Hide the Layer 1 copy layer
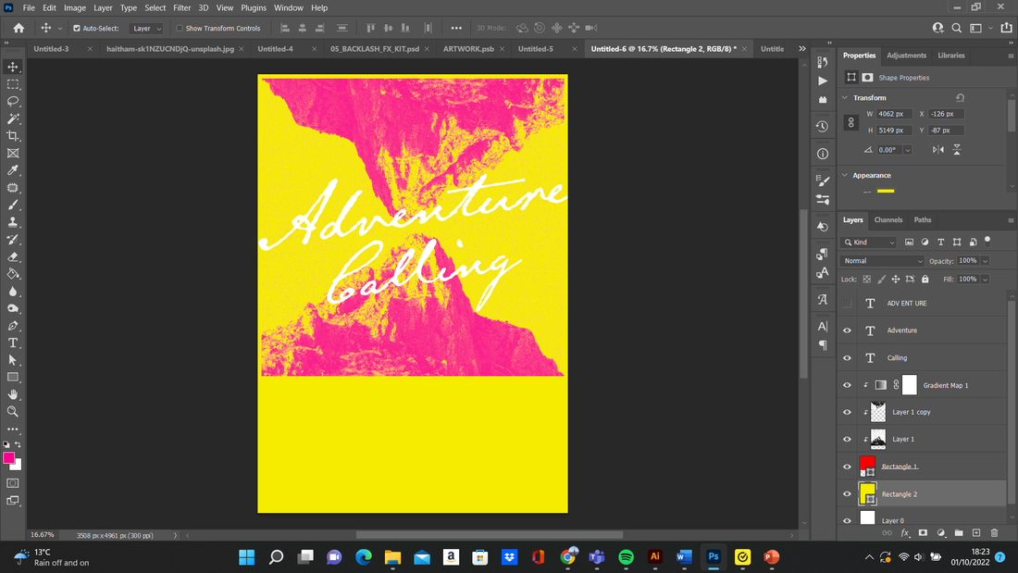This screenshot has width=1018, height=573. pyautogui.click(x=847, y=412)
